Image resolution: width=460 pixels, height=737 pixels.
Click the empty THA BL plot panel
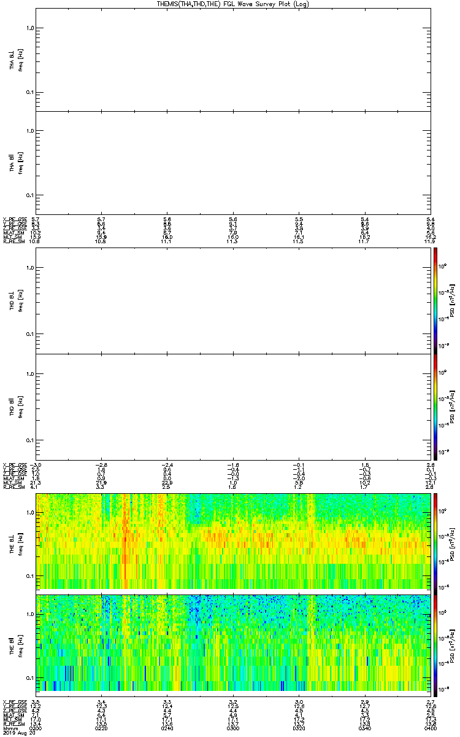[x=234, y=60]
